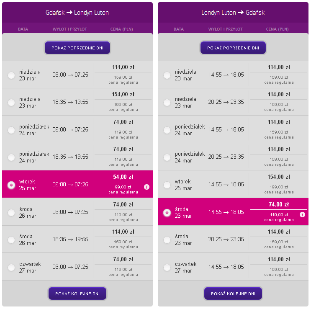
Task: Select Sunday 23 mar 20:25 return flight
Action: [x=167, y=103]
